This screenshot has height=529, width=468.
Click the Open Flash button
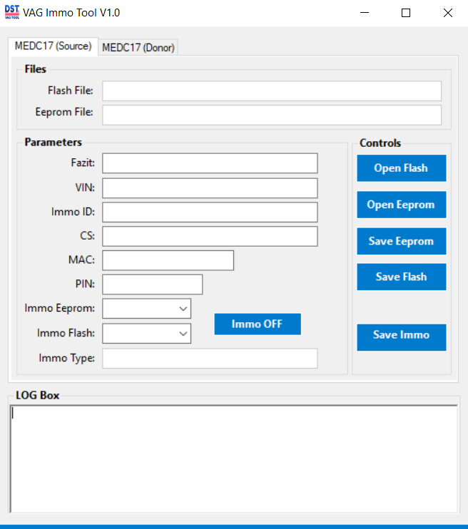[x=402, y=168]
